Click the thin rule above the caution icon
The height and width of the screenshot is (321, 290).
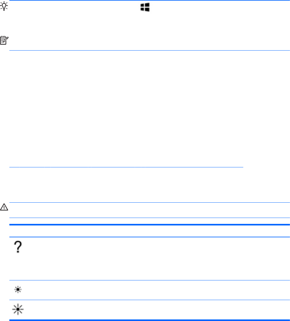(x=150, y=203)
